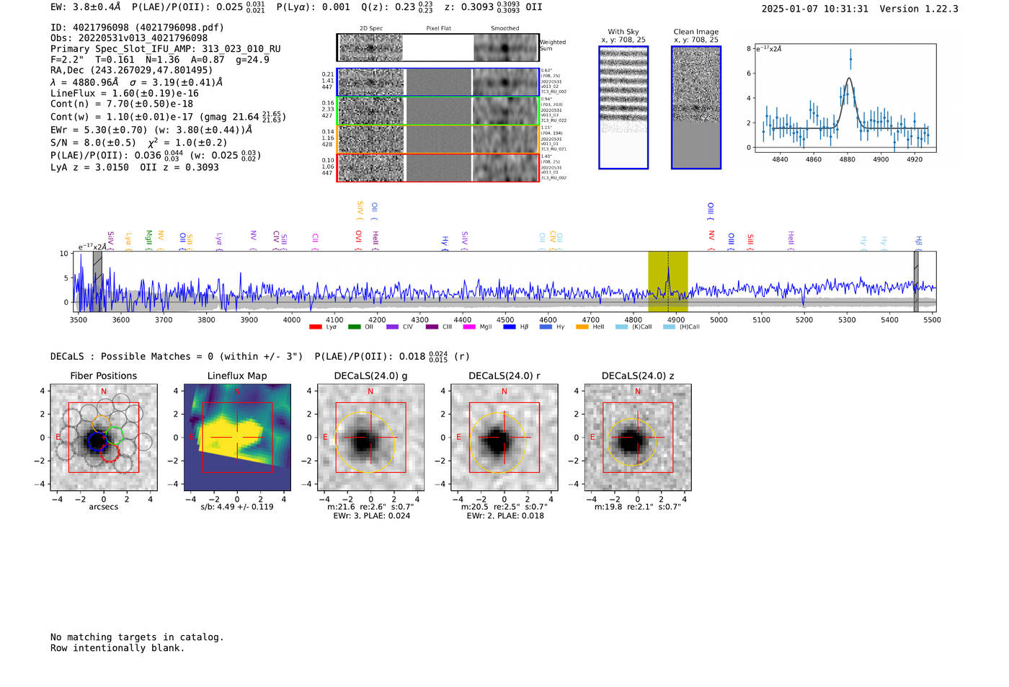Click the Hβ marker near 5470
The width and height of the screenshot is (1009, 687).
click(919, 241)
